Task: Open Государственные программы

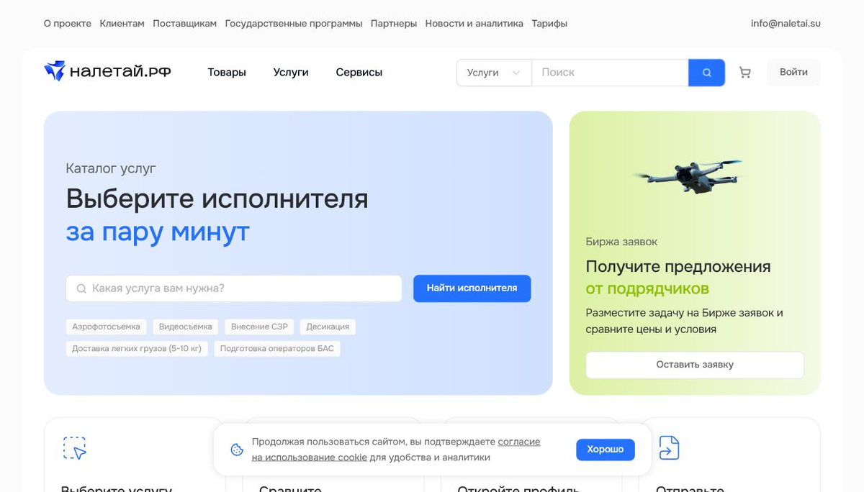Action: click(x=294, y=23)
